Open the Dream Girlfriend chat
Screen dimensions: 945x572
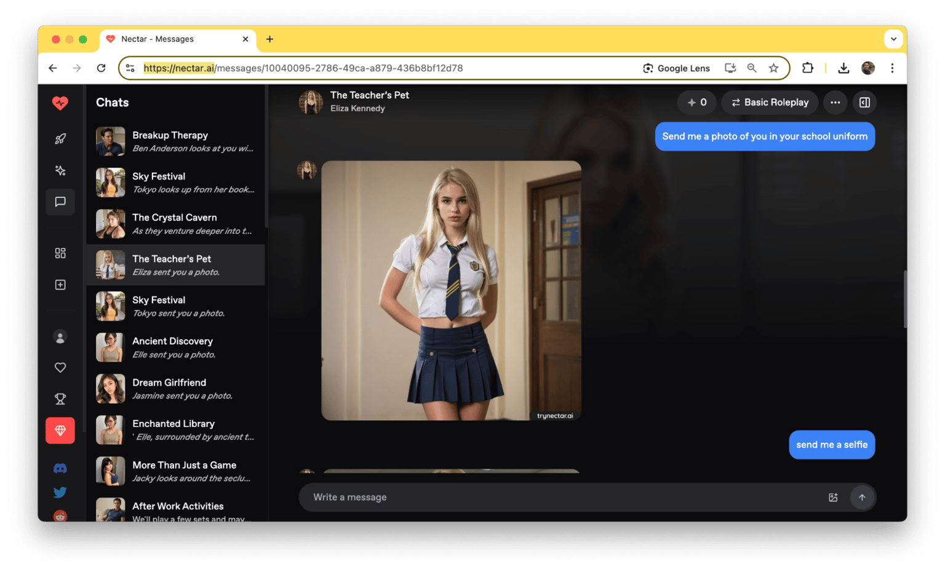click(x=176, y=389)
